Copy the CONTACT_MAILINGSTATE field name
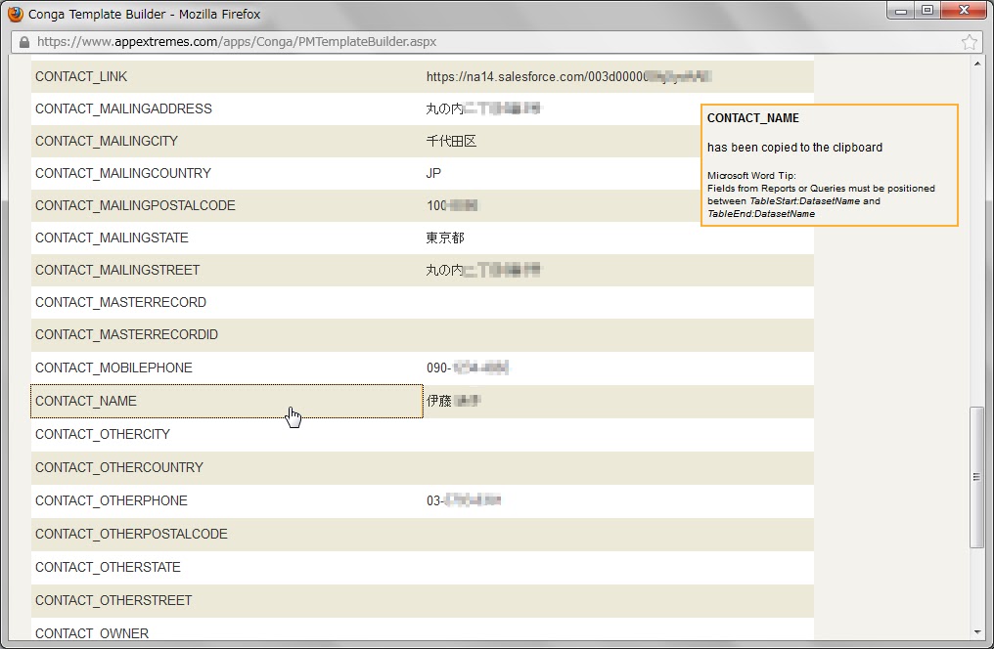 pyautogui.click(x=112, y=238)
